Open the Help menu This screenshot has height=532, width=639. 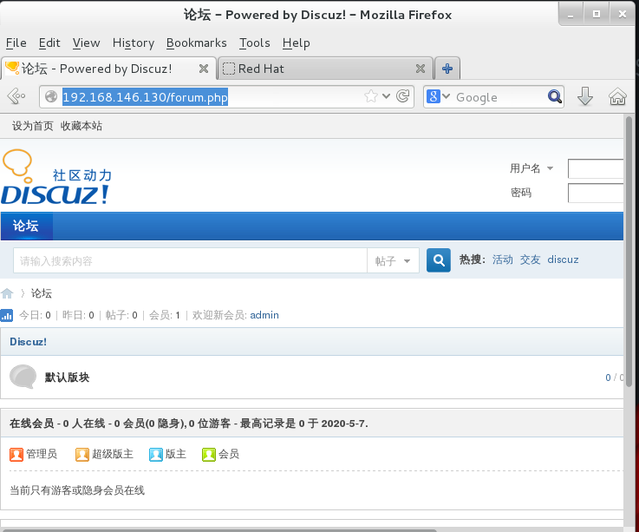(296, 43)
